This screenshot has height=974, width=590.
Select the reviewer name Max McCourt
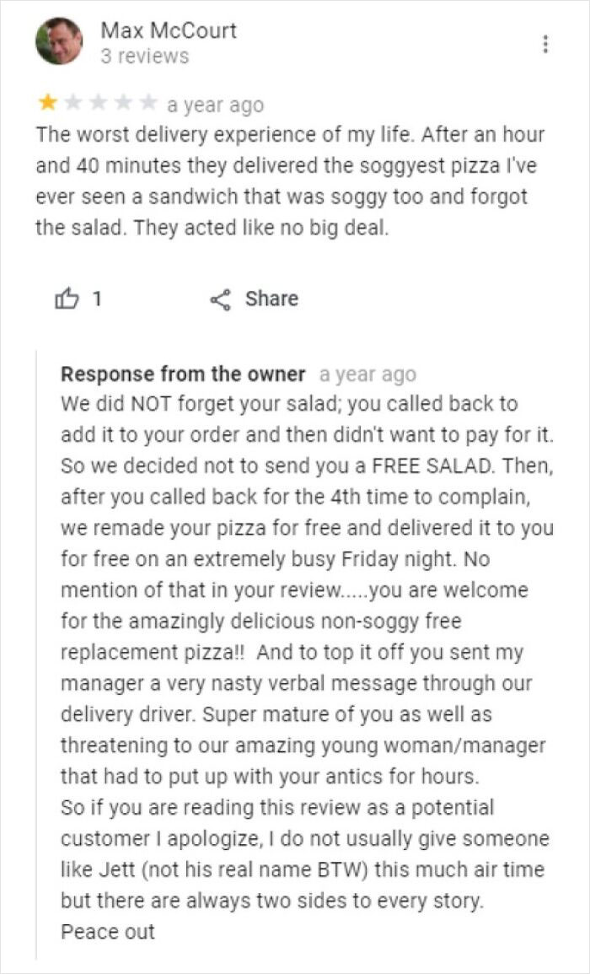168,32
